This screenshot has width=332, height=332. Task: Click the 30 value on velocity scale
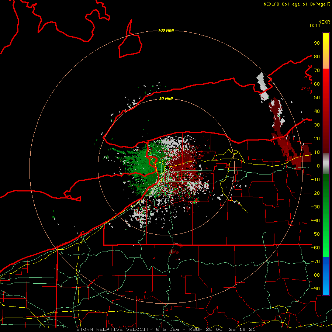[317, 125]
